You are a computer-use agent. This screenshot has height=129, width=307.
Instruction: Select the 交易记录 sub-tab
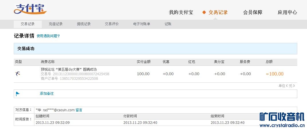pyautogui.click(x=27, y=24)
